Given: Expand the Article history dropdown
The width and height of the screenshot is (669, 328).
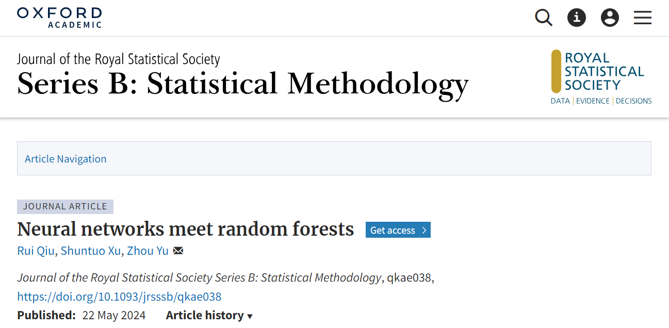Looking at the screenshot, I should [209, 316].
